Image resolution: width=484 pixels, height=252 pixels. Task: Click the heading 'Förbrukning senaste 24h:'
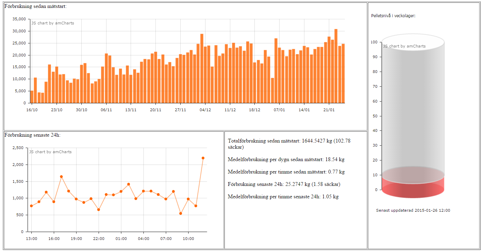click(32, 135)
